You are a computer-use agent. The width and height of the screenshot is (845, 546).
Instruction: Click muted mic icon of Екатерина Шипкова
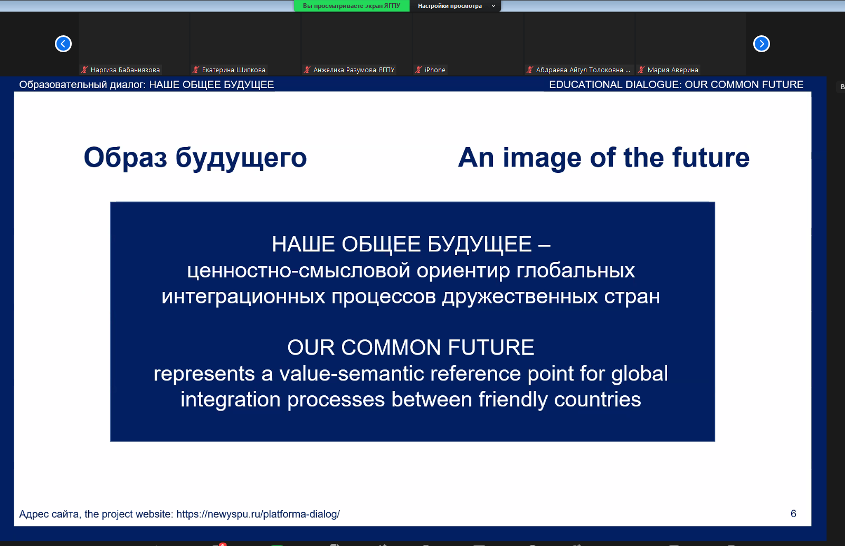(x=196, y=70)
